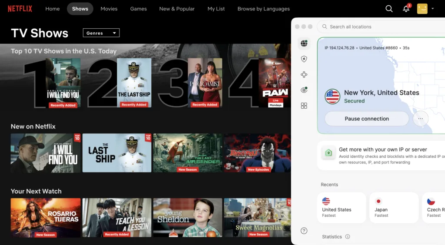Open the grid apps icon in VPN sidebar
445x245 pixels.
click(x=304, y=106)
